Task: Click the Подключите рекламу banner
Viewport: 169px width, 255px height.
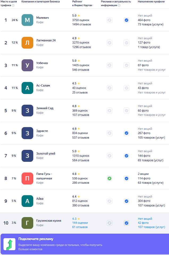Action: coord(85,244)
